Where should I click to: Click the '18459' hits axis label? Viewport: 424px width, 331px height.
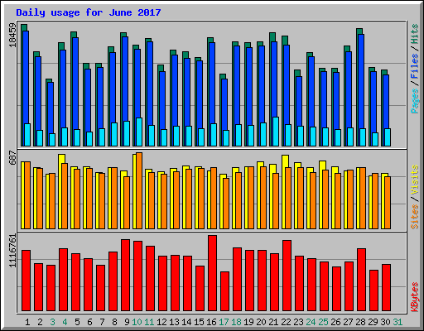(12, 35)
